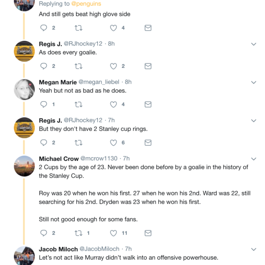Reply to Megan Marie's tweet
Screen dimensions: 265x265
[44, 105]
